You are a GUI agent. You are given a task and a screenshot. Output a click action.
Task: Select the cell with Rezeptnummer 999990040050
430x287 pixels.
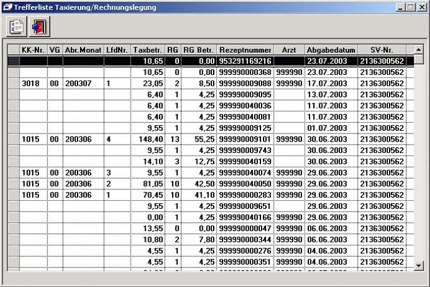coord(245,184)
